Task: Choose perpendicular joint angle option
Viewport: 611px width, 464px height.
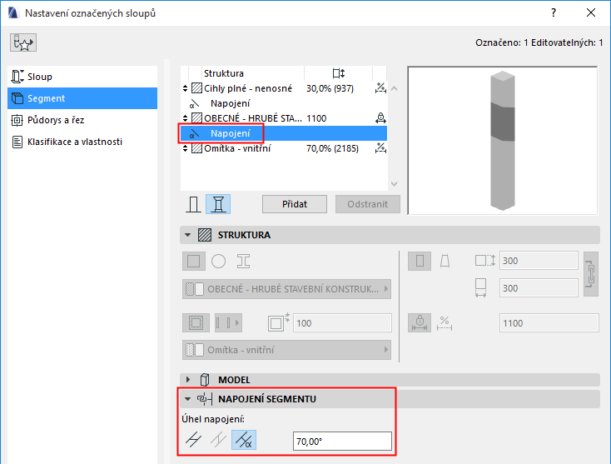Action: (x=218, y=440)
